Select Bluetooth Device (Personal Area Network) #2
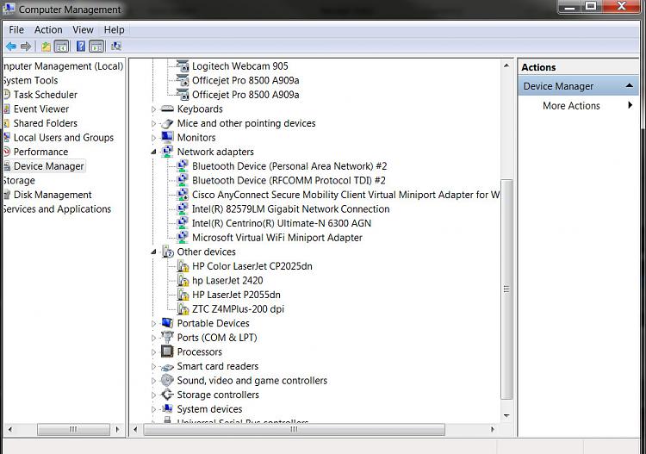The width and height of the screenshot is (646, 454). click(x=289, y=166)
